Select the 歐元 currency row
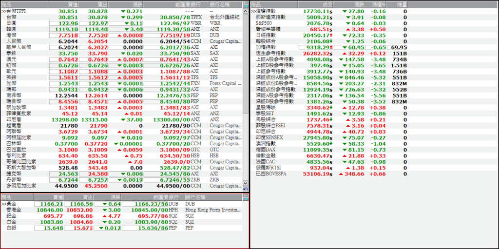499x249 pixels. pos(121,71)
